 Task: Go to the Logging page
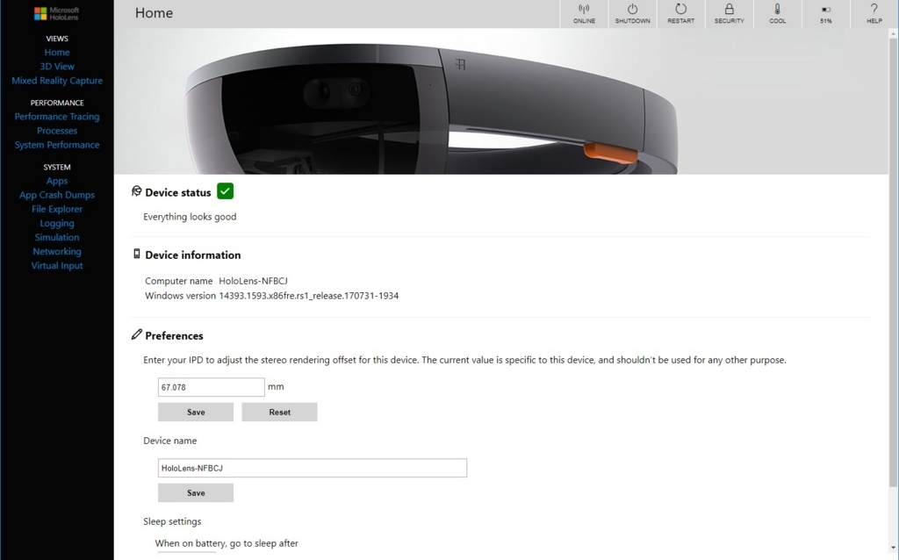57,224
